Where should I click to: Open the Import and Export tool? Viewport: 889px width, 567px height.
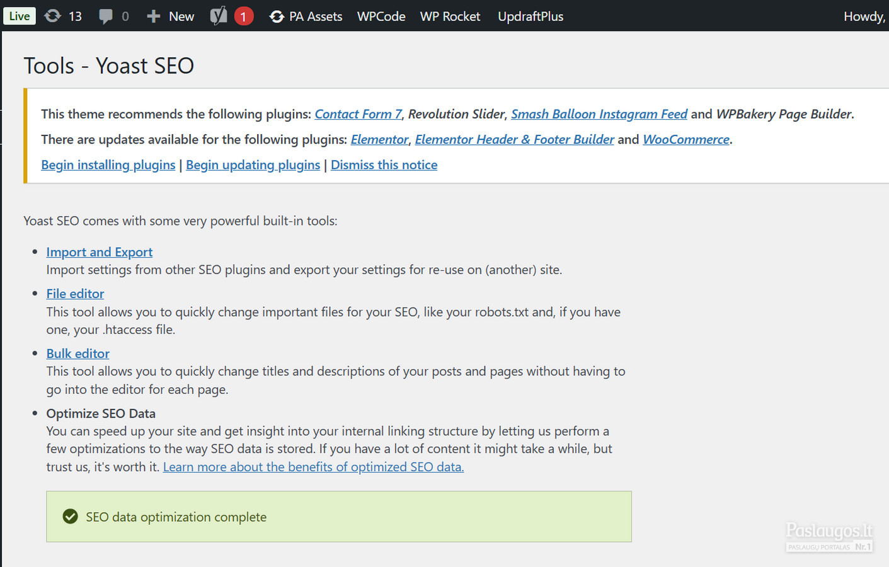pos(100,252)
